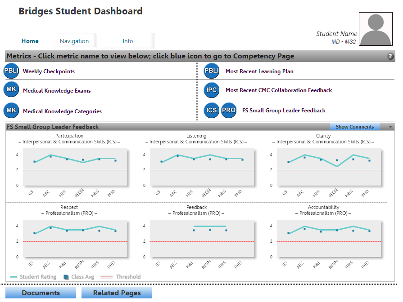Click the Participation chart title

point(69,136)
